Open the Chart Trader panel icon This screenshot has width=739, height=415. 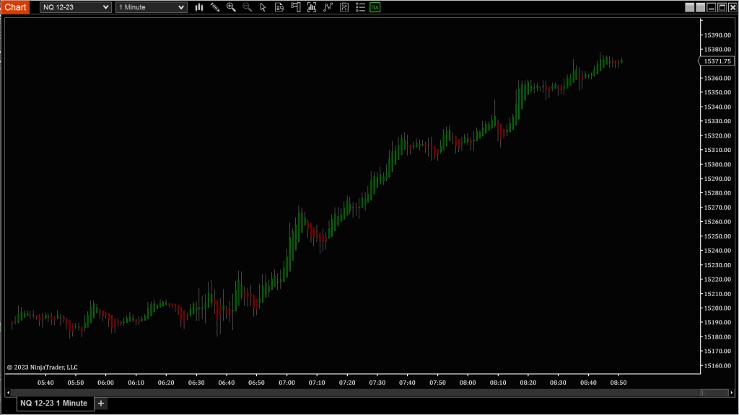coord(295,7)
